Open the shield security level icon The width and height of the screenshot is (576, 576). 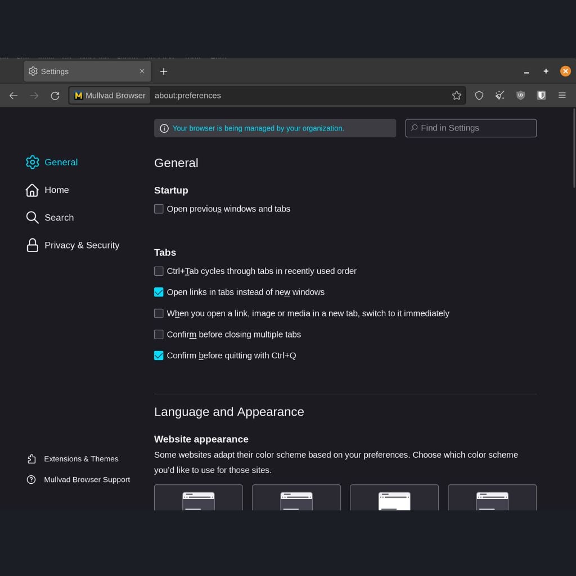(x=479, y=96)
